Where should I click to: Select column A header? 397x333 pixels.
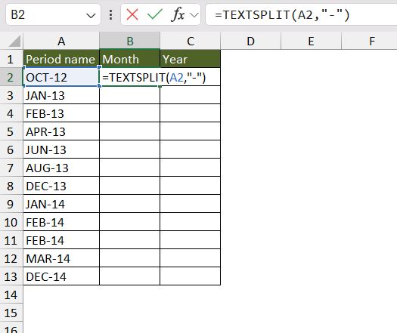61,41
